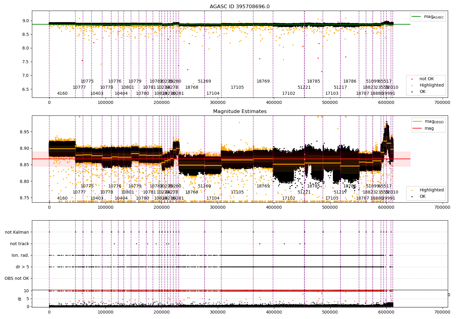The height and width of the screenshot is (319, 456).
Task: Select the mag AGASC legend entry
Action: pos(428,17)
